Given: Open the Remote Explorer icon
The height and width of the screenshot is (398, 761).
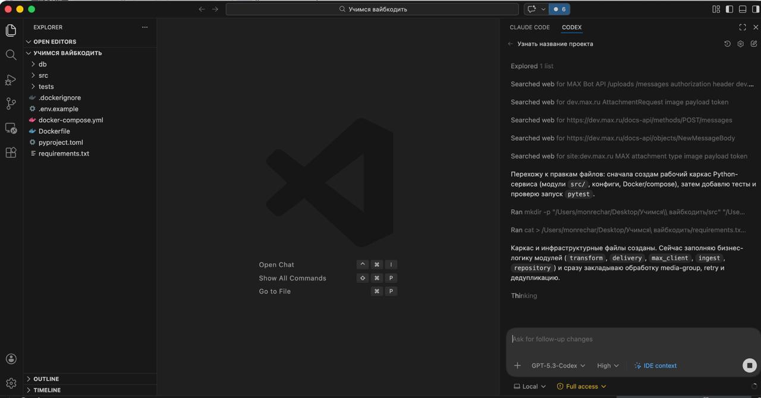Looking at the screenshot, I should (x=11, y=128).
